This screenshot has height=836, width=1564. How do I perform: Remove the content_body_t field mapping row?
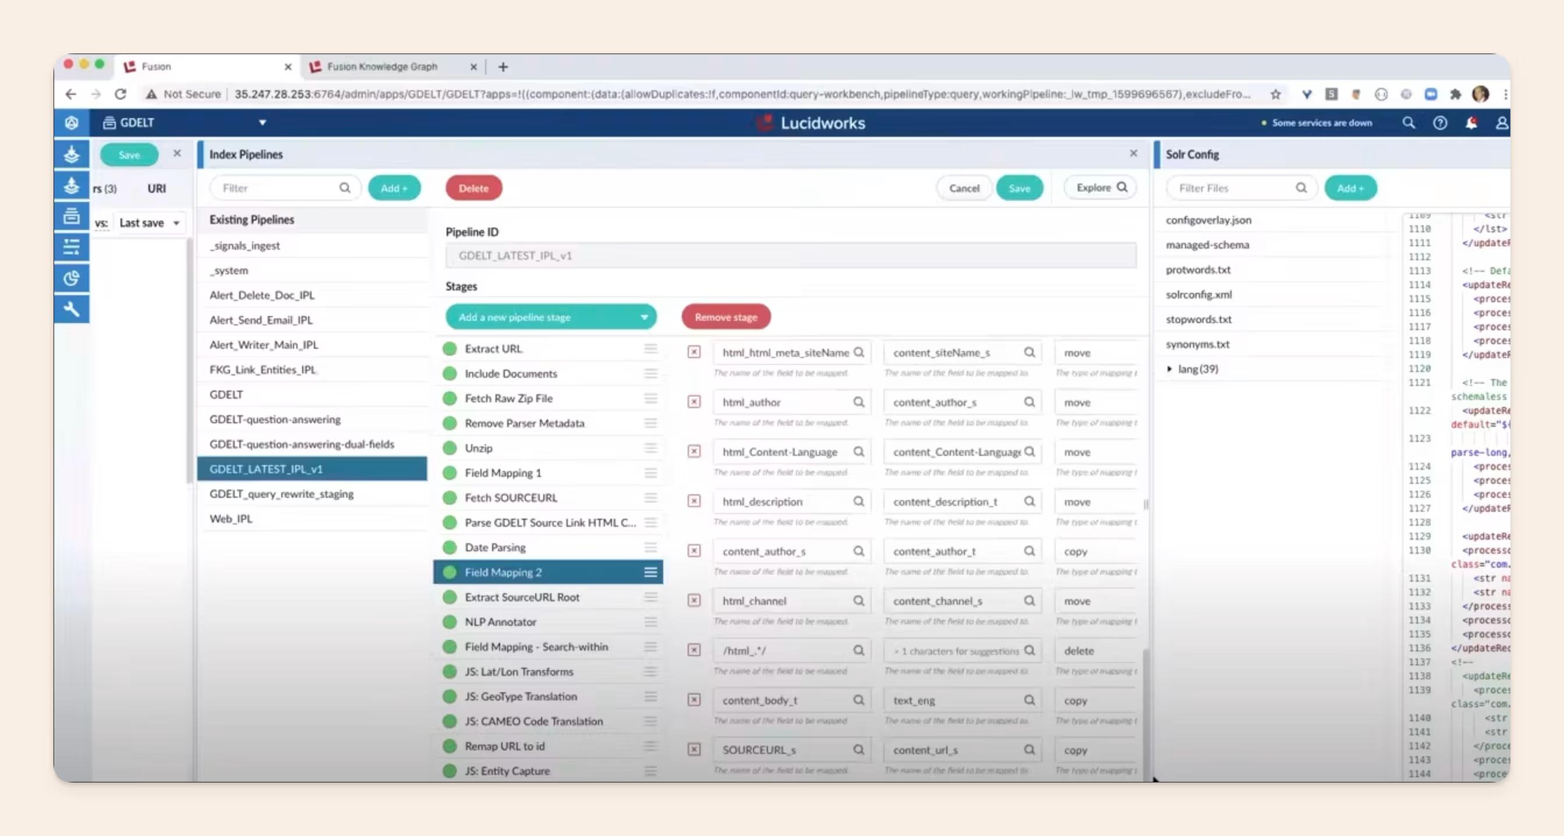(694, 700)
